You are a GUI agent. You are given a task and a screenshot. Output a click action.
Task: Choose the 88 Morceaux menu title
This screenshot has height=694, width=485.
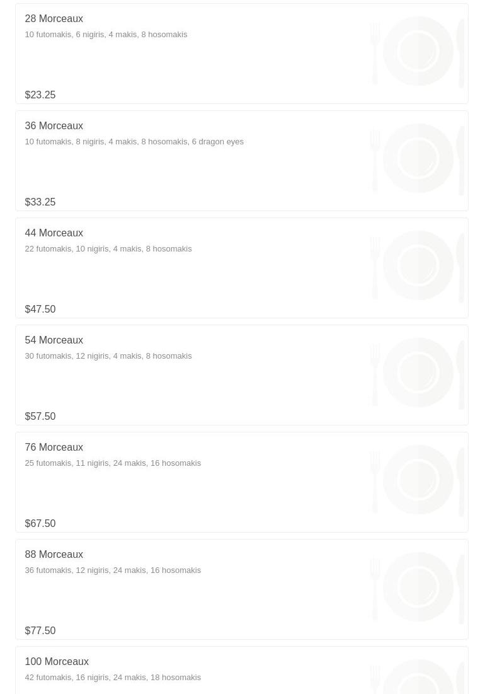pos(54,555)
